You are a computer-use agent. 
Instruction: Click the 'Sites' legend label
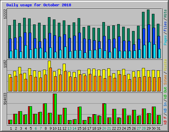tap(165, 80)
